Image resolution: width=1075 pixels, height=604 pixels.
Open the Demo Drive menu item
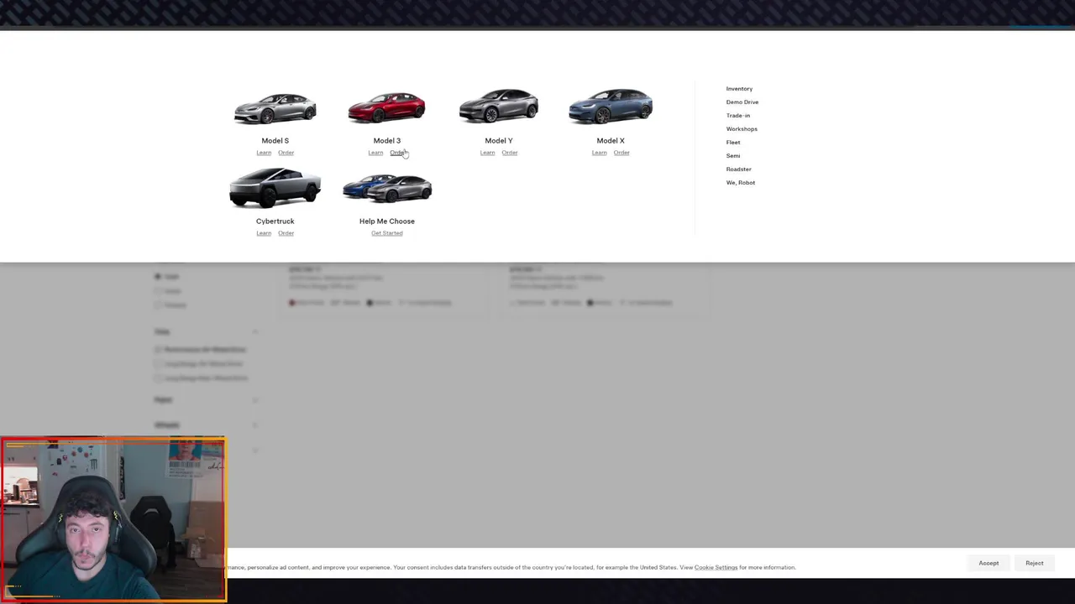[x=742, y=102]
